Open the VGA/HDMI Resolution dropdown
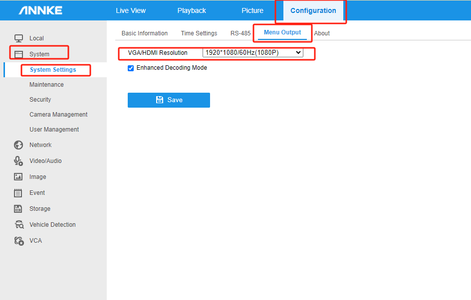Viewport: 471px width, 300px height. click(252, 52)
